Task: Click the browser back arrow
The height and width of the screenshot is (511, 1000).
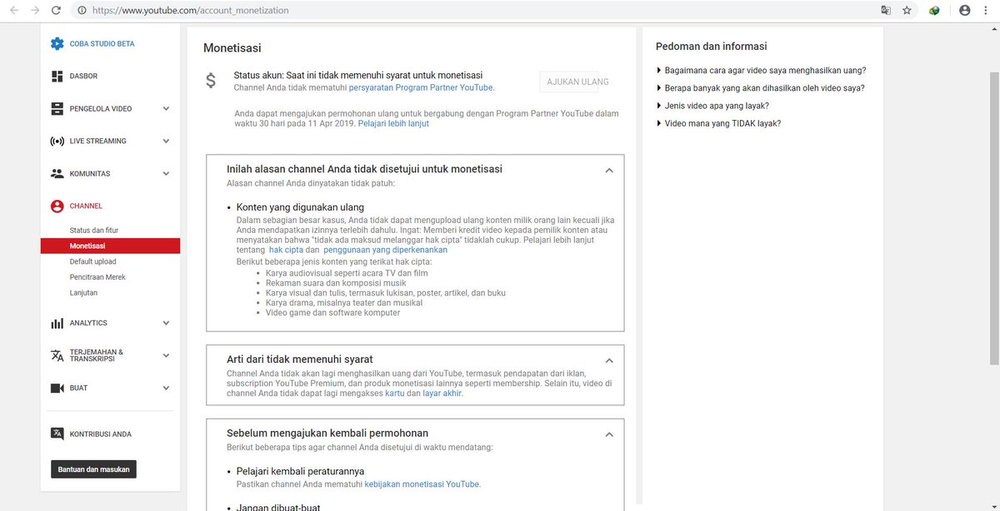Action: (x=14, y=11)
